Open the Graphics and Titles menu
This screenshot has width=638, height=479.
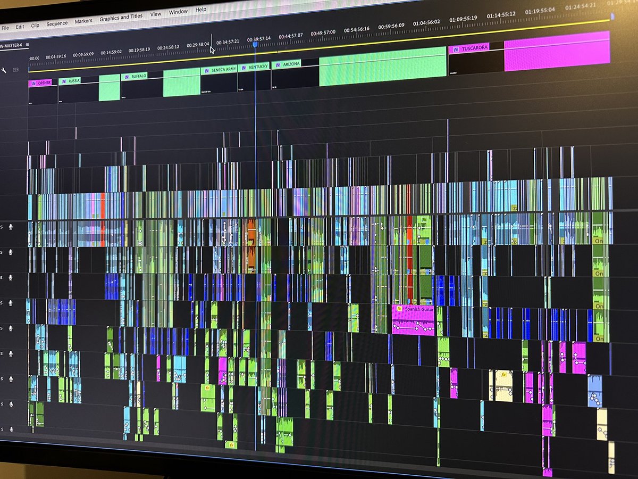coord(121,17)
